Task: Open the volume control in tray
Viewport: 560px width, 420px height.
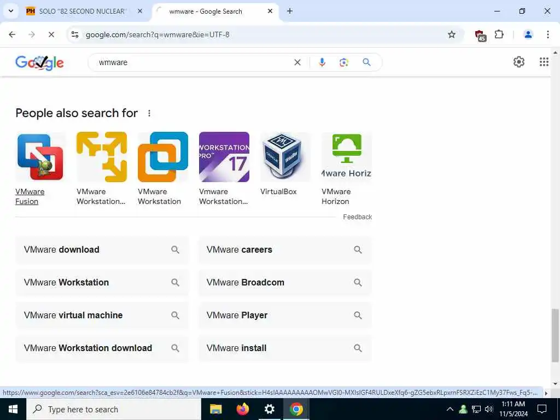Action: [x=489, y=409]
